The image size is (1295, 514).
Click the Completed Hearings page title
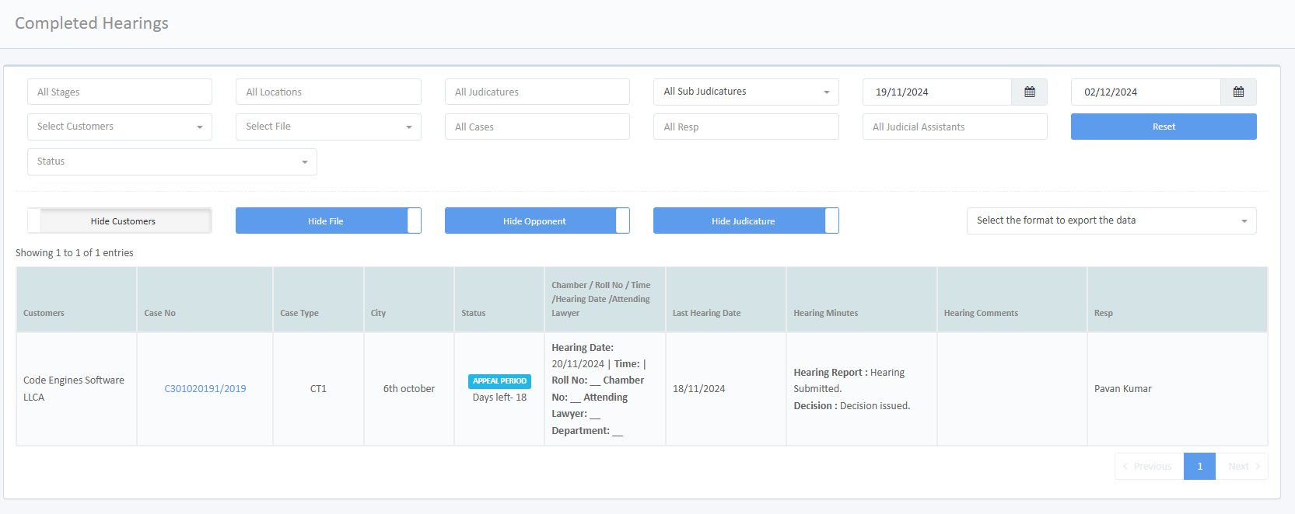pos(92,23)
